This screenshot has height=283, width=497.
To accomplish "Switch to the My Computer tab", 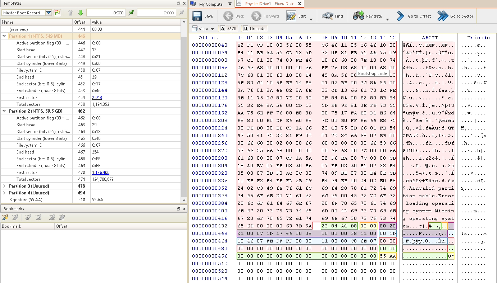I will [x=211, y=4].
